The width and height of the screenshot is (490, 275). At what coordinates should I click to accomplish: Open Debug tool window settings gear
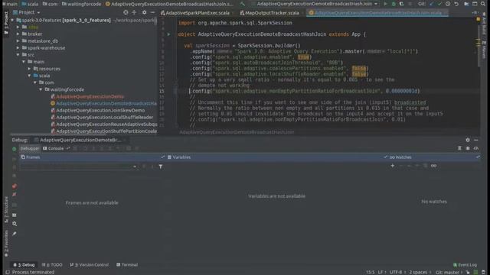tap(468, 140)
